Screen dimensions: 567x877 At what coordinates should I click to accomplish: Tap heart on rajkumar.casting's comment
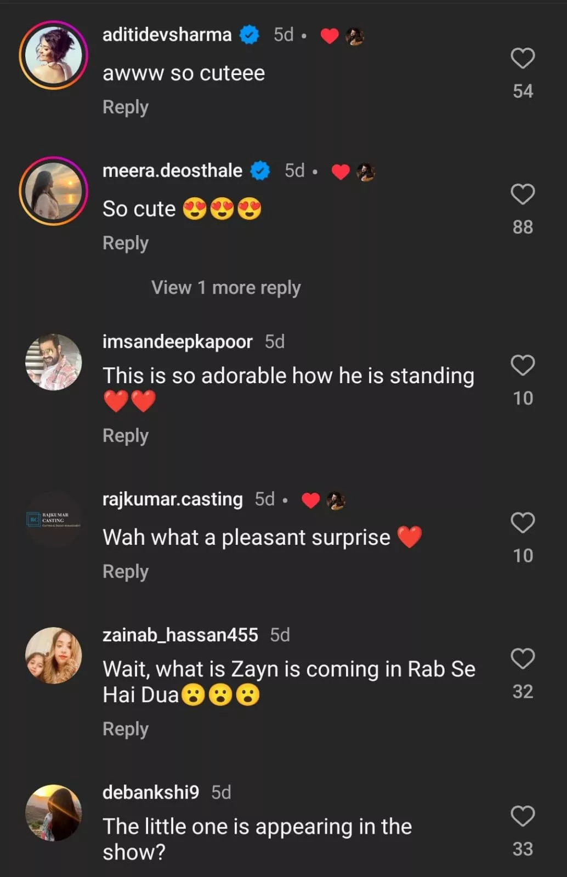tap(523, 523)
